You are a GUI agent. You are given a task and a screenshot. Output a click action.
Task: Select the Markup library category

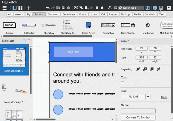point(125,14)
